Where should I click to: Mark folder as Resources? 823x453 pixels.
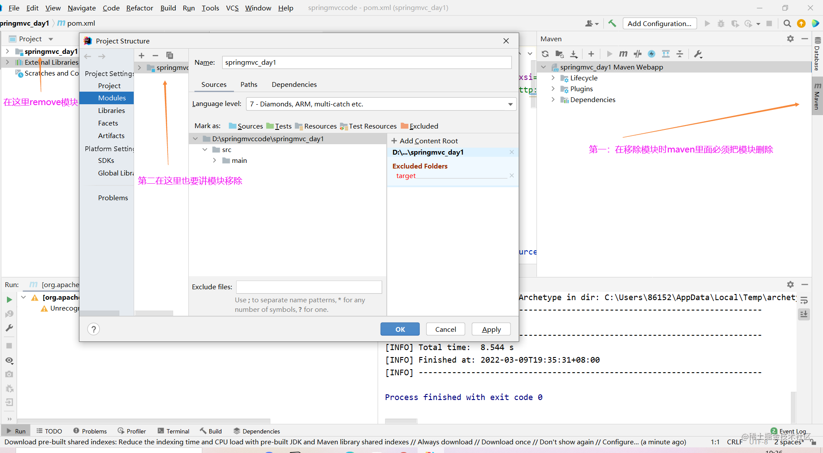(x=316, y=126)
